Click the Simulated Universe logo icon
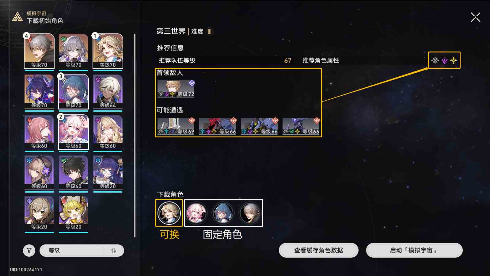The width and height of the screenshot is (490, 276). tap(17, 17)
